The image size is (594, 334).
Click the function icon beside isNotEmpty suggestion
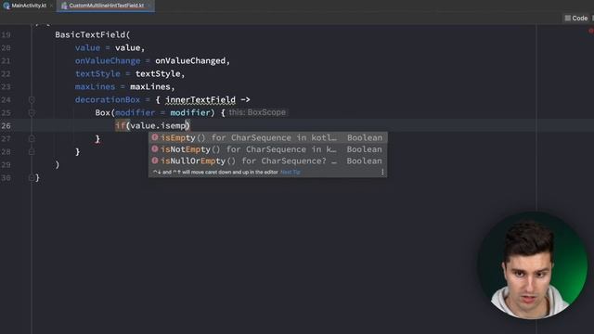pyautogui.click(x=155, y=149)
